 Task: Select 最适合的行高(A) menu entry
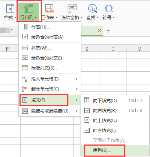pos(50,37)
